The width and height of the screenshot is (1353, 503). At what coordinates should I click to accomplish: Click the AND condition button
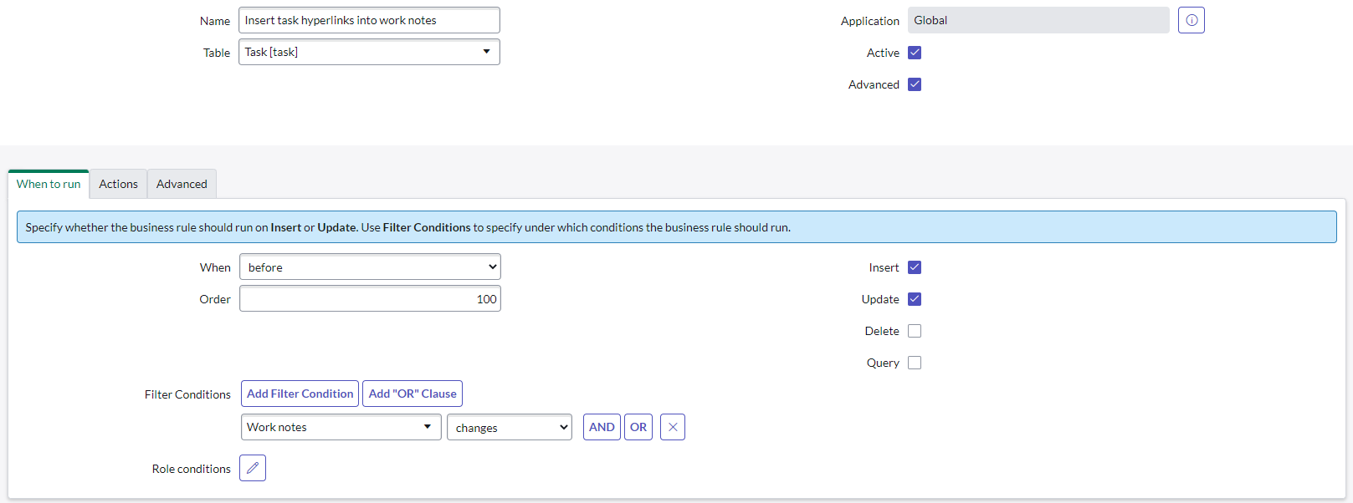click(x=602, y=427)
